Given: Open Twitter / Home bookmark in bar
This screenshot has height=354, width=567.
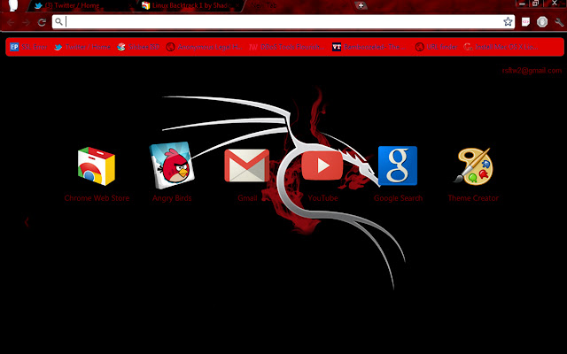Looking at the screenshot, I should tap(82, 47).
